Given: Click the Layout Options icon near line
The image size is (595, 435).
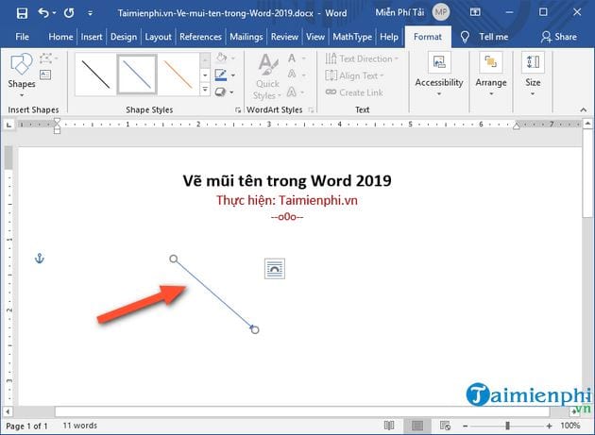Looking at the screenshot, I should [x=275, y=269].
